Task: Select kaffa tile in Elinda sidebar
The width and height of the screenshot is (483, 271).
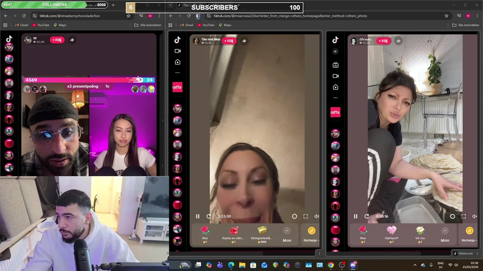Action: [335, 112]
